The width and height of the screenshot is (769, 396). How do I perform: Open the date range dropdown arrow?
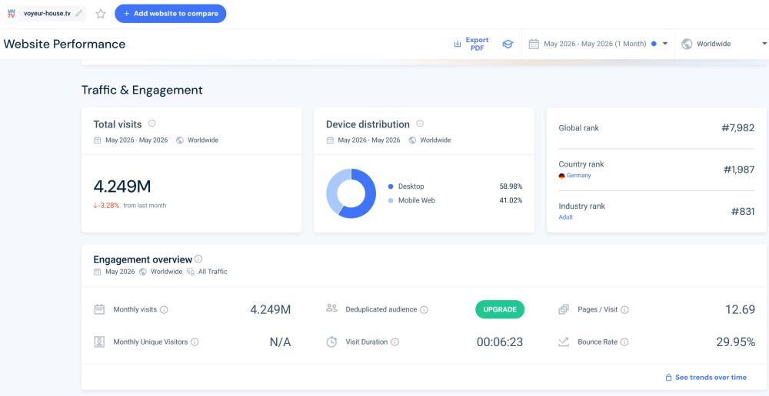coord(665,44)
